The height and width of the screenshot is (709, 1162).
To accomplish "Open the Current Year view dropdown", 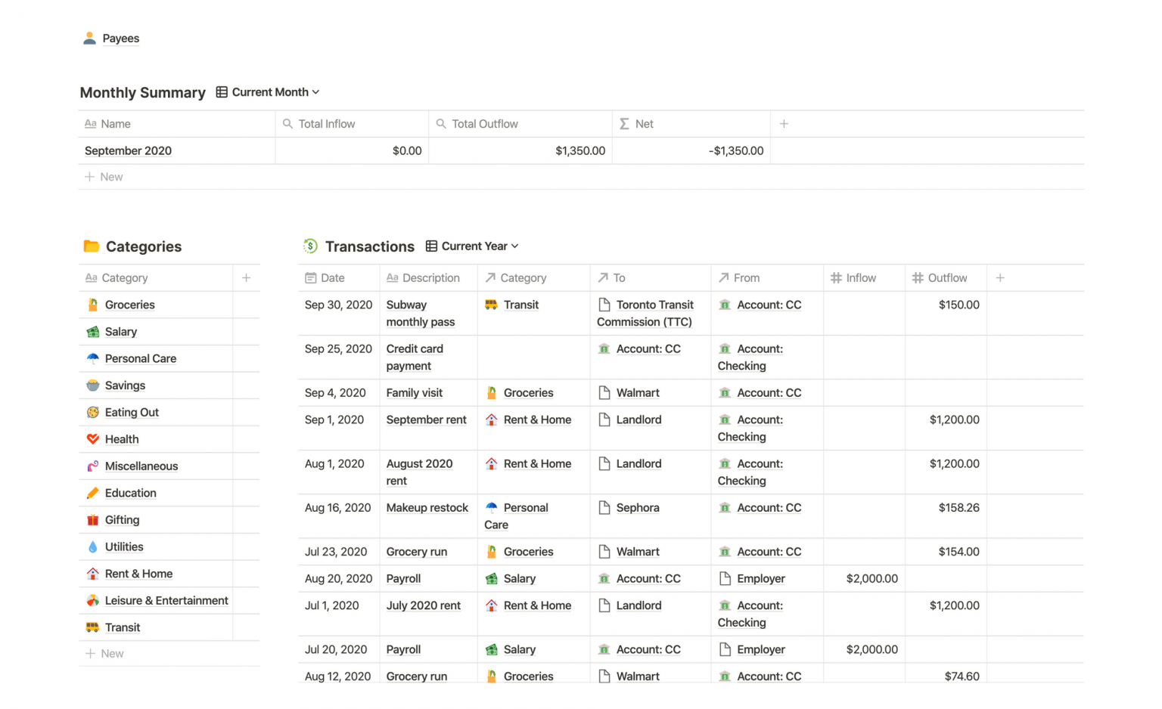I will click(472, 246).
